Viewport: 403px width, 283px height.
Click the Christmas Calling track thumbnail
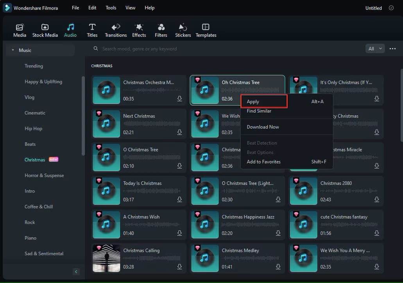[106, 258]
